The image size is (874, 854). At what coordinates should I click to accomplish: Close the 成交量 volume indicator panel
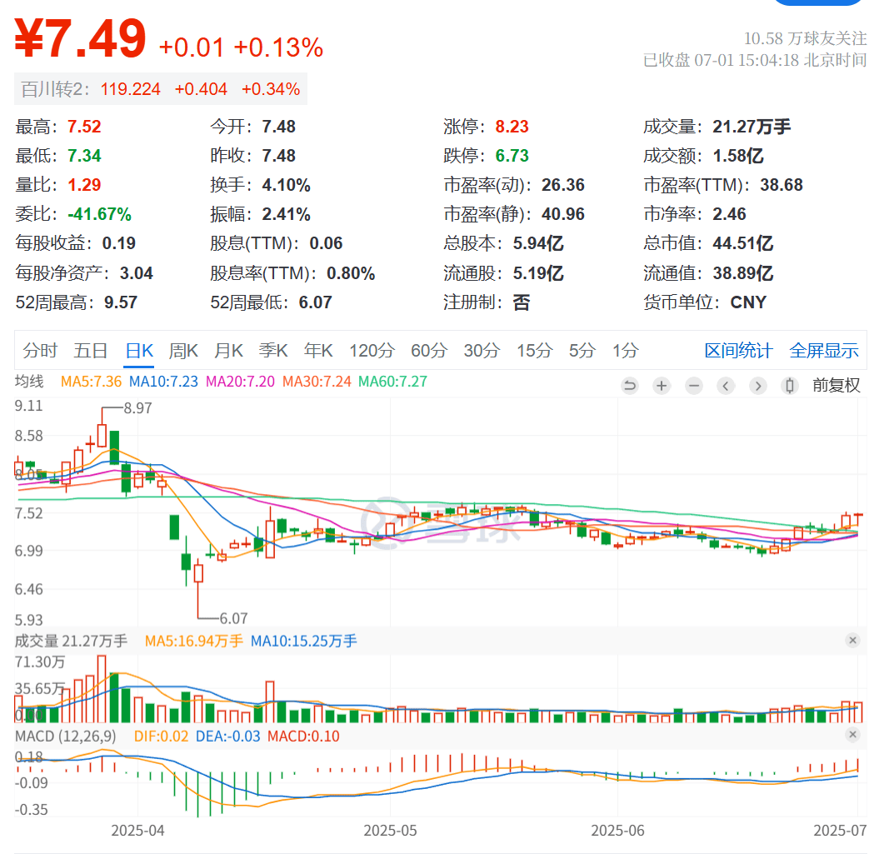tap(852, 641)
